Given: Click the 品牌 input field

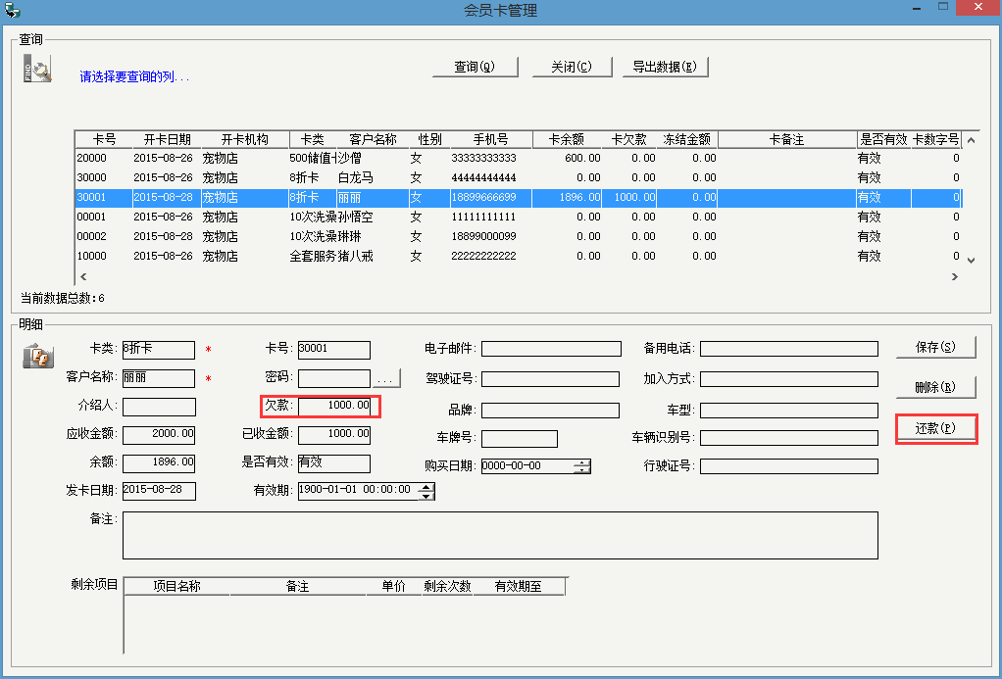Looking at the screenshot, I should click(x=550, y=411).
